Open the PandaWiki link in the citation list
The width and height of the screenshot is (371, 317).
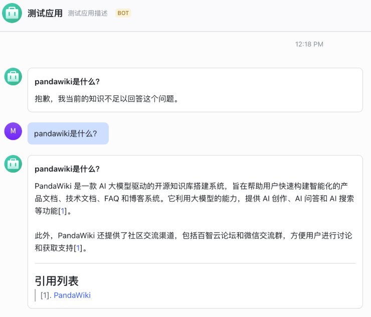[x=72, y=295]
